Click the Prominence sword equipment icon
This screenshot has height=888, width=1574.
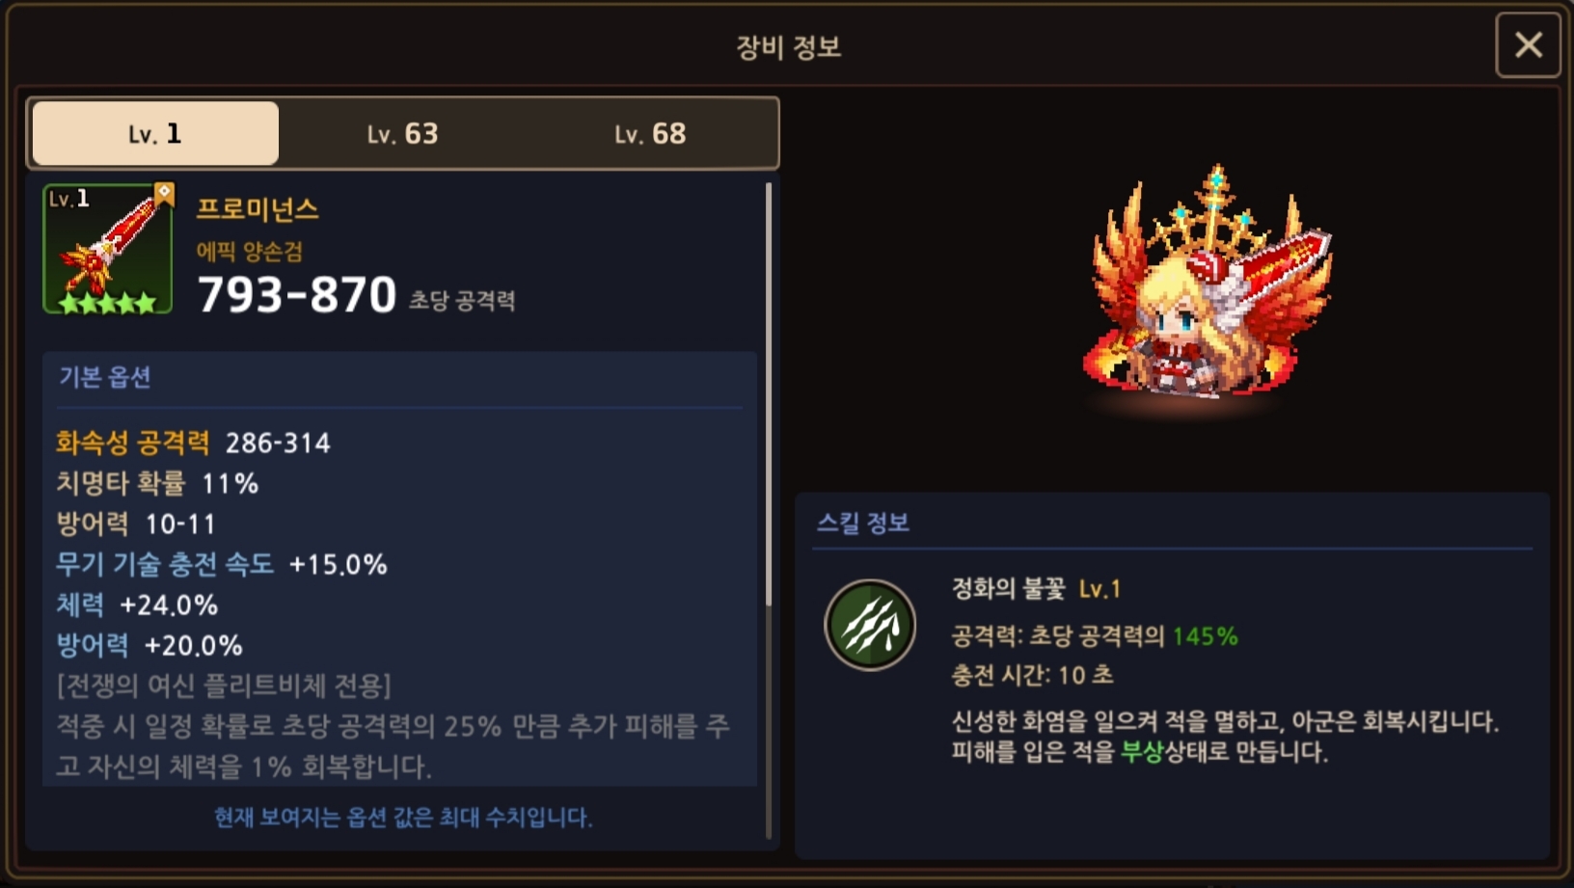(x=108, y=249)
